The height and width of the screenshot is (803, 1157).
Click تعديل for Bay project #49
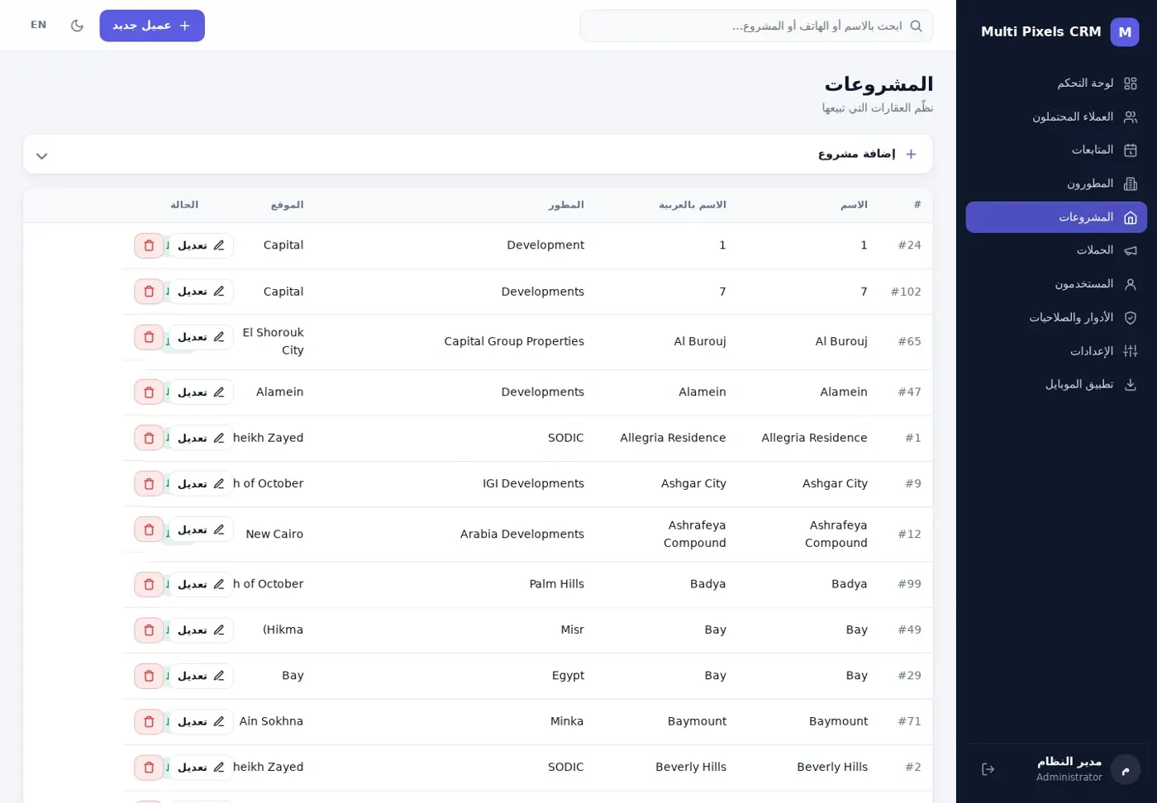point(201,630)
